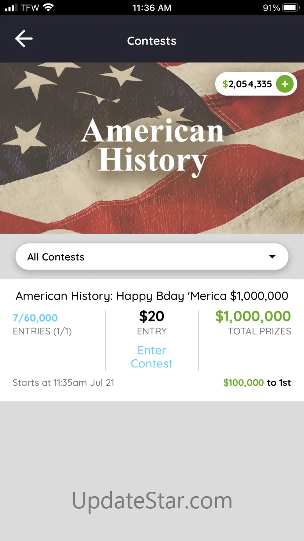
Task: Tap the Contests header title
Action: [x=152, y=41]
